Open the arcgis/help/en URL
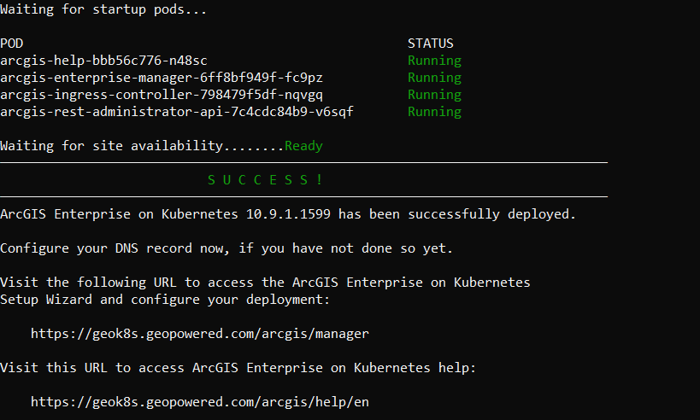Viewport: 700px width, 420px height. [x=199, y=402]
